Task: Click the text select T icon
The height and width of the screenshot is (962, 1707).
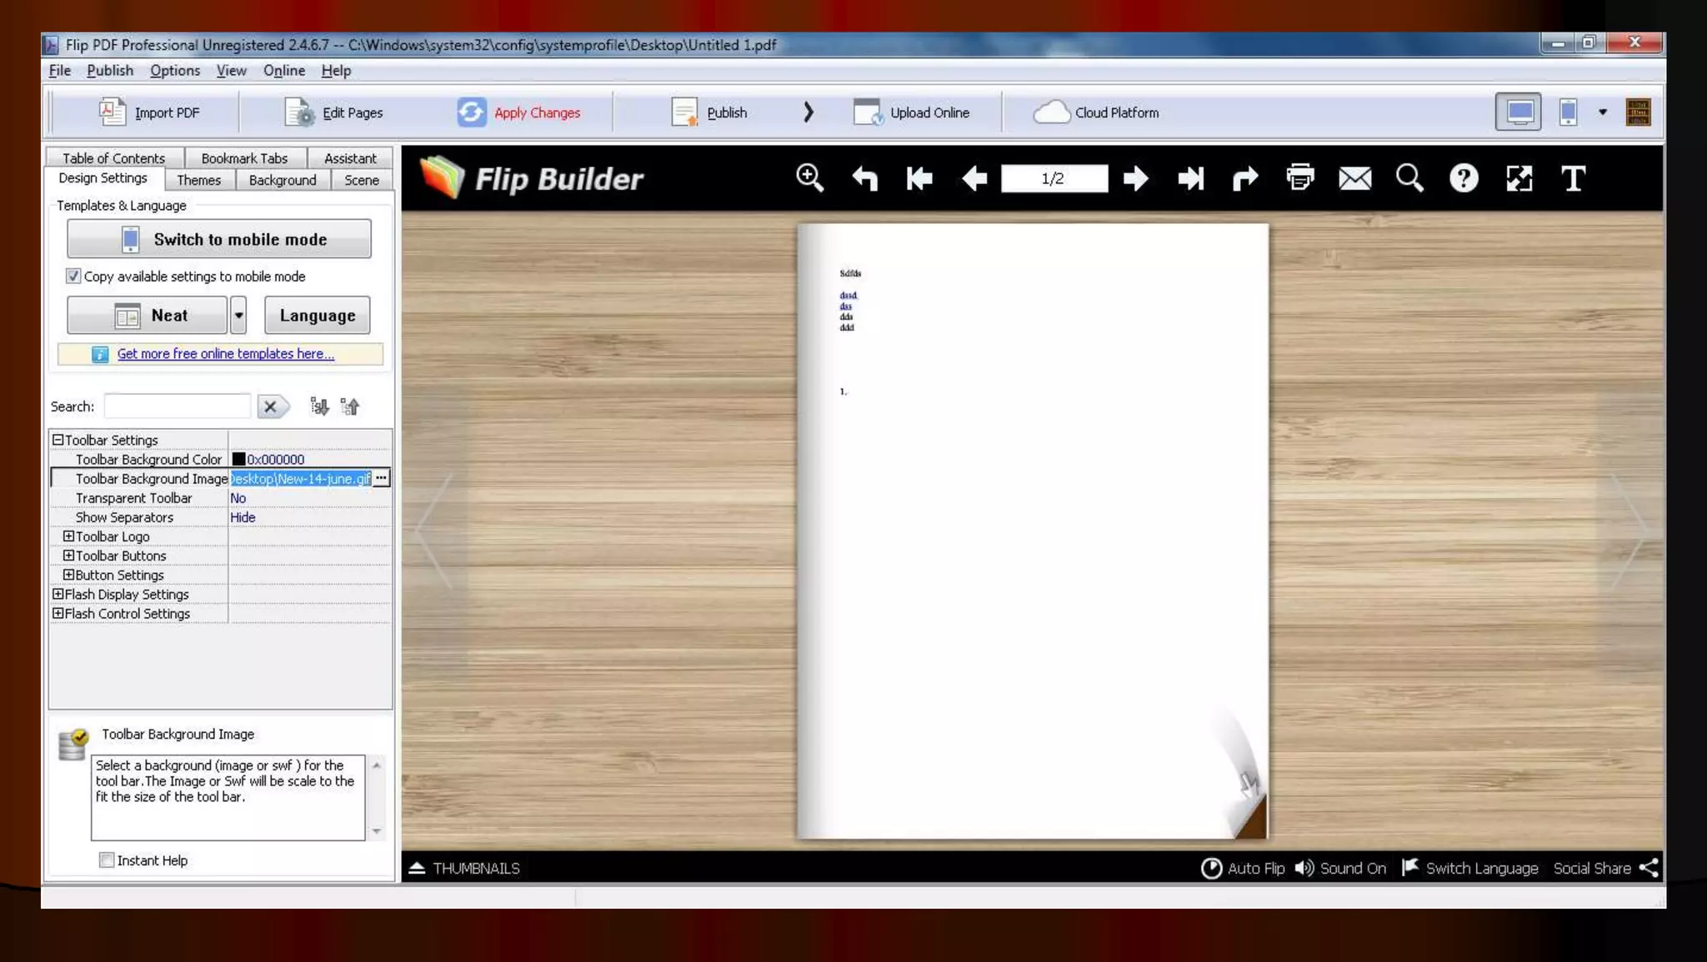Action: [x=1573, y=178]
